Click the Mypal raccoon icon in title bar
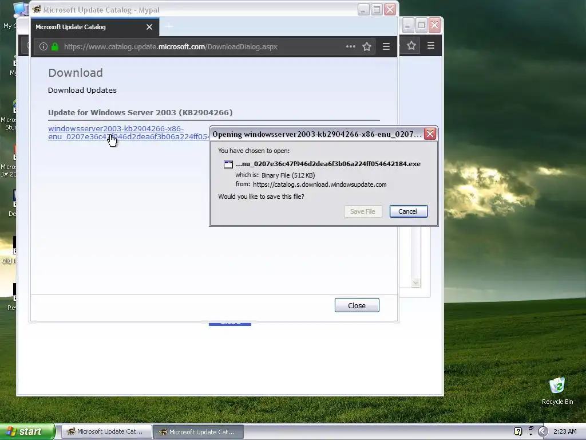 point(36,9)
